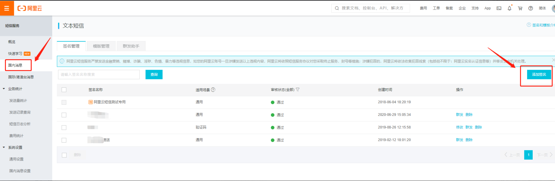Click the notification bell icon
Screen dimensions: 555x181
(x=509, y=8)
